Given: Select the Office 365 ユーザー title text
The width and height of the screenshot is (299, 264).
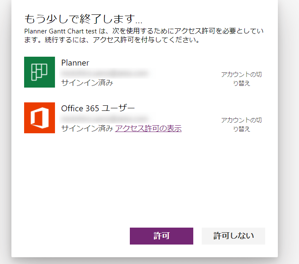Looking at the screenshot, I should [x=98, y=108].
